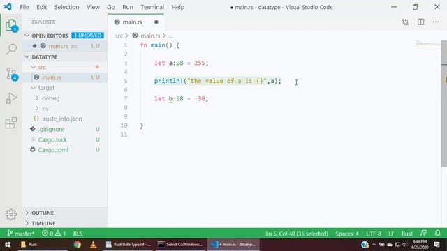The height and width of the screenshot is (251, 447).
Task: Open the Run and Debug view
Action: 11,98
